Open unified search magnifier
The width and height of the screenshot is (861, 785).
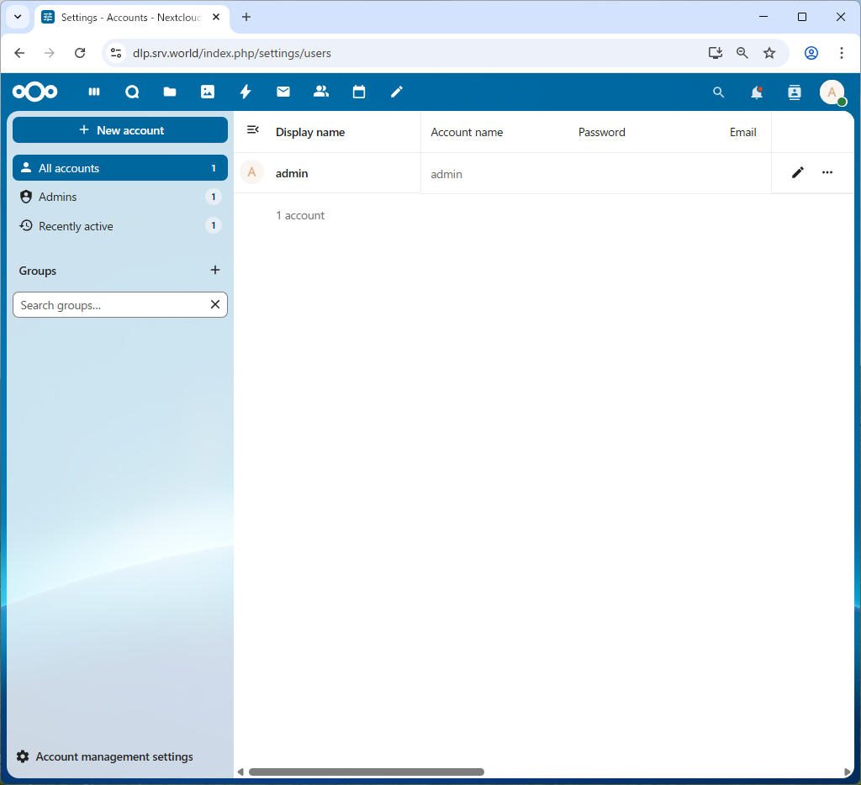(718, 92)
